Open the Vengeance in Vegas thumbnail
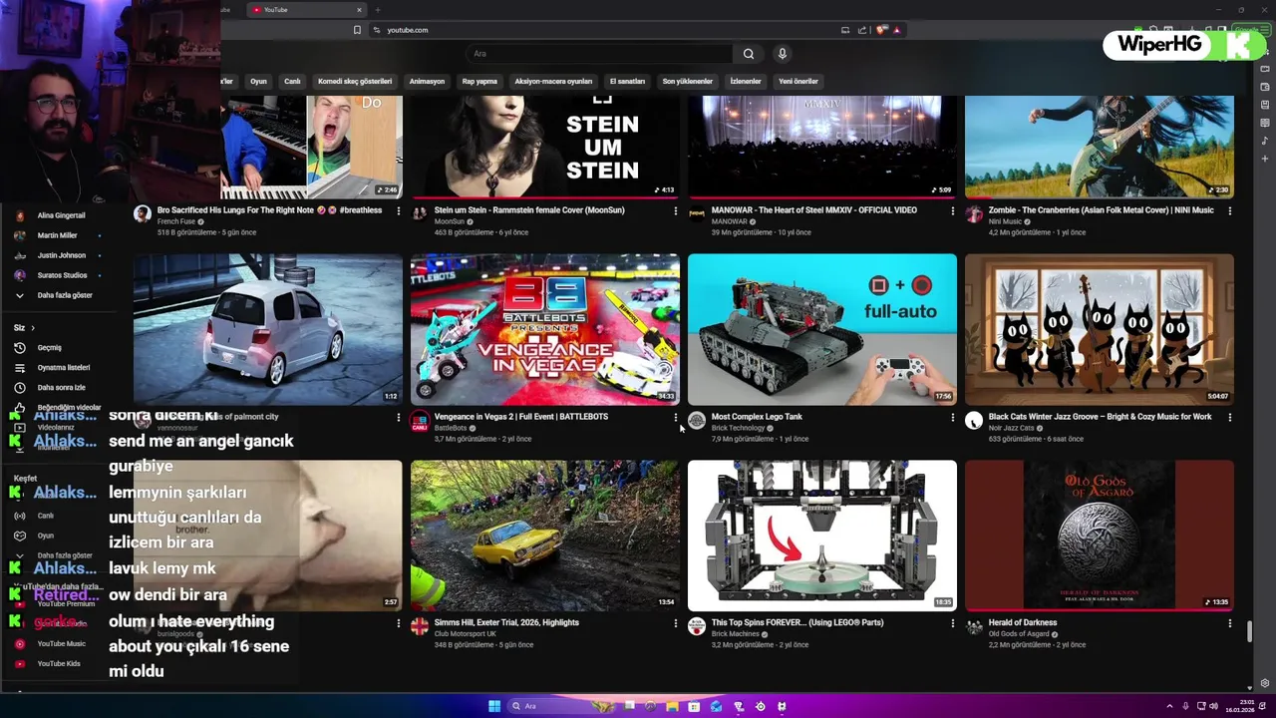 pos(545,329)
